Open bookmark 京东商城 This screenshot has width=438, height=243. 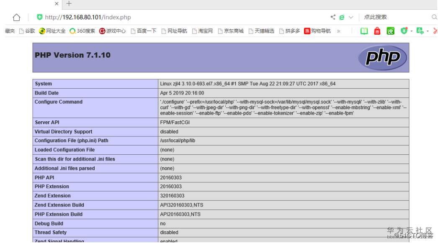(231, 31)
